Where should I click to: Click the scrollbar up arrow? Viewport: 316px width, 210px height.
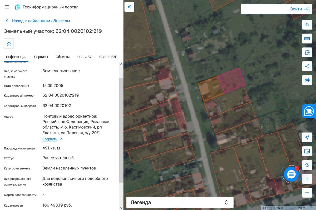click(121, 64)
